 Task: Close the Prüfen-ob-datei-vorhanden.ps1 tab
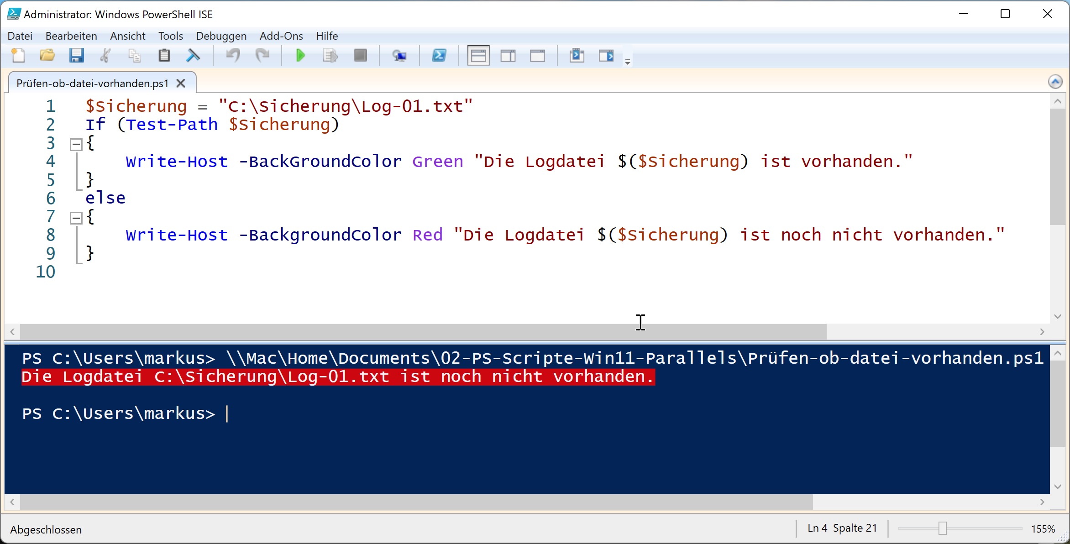[181, 84]
